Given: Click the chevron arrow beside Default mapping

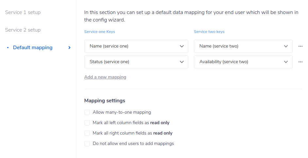Looking at the screenshot, I should click(69, 48).
